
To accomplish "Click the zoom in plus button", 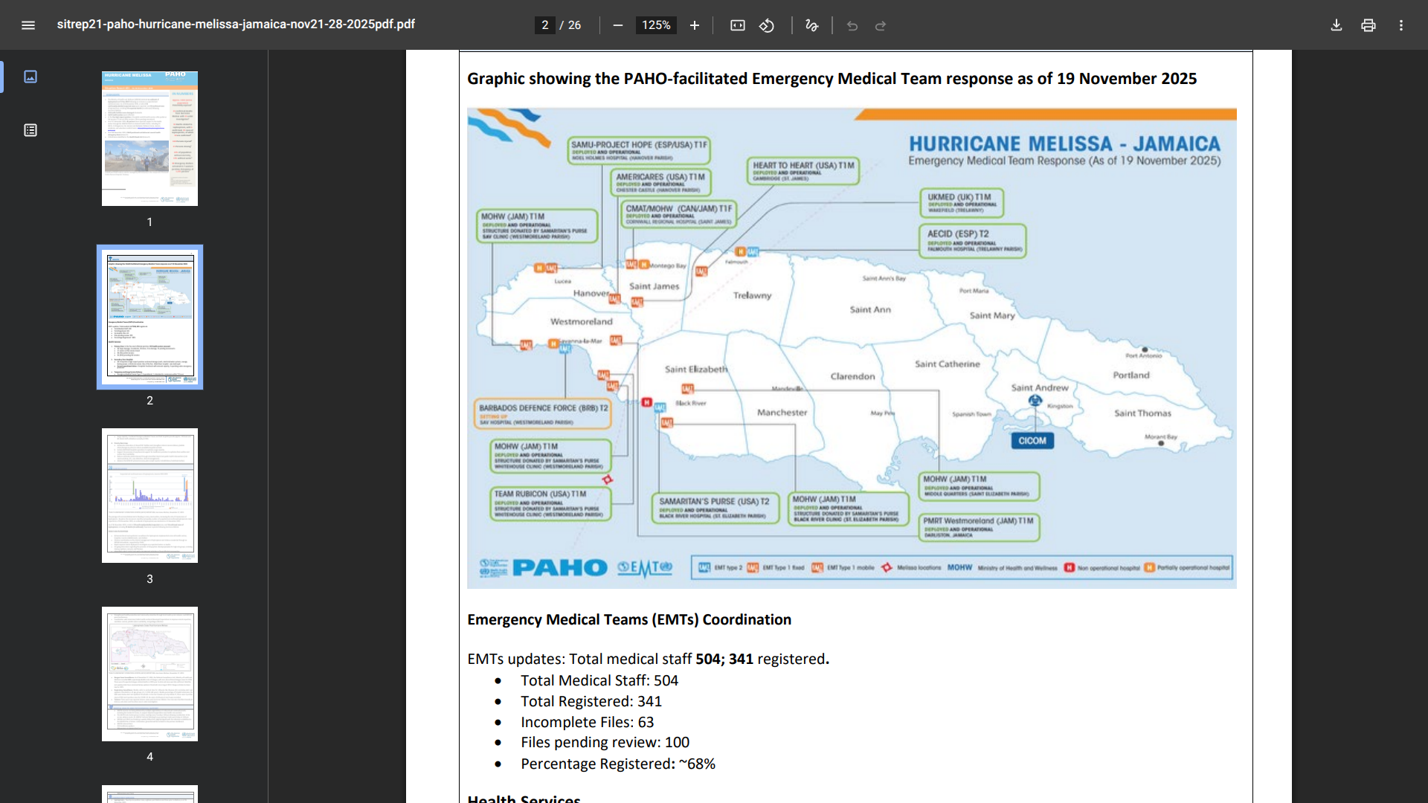I will pos(694,25).
